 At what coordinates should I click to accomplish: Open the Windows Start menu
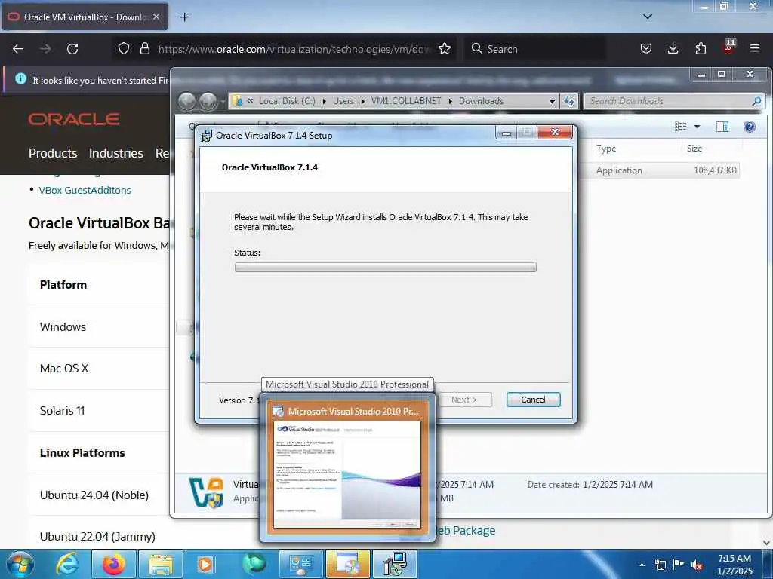(20, 564)
